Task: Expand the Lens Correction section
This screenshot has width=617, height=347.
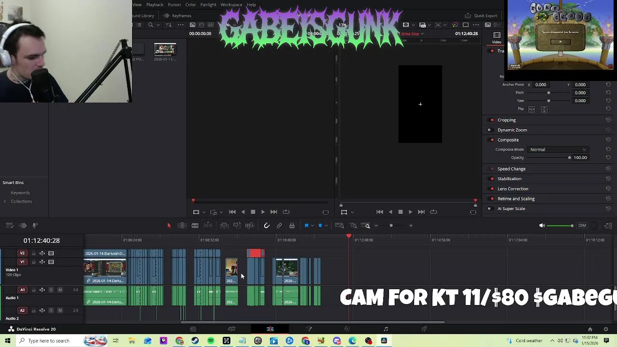Action: coord(513,189)
